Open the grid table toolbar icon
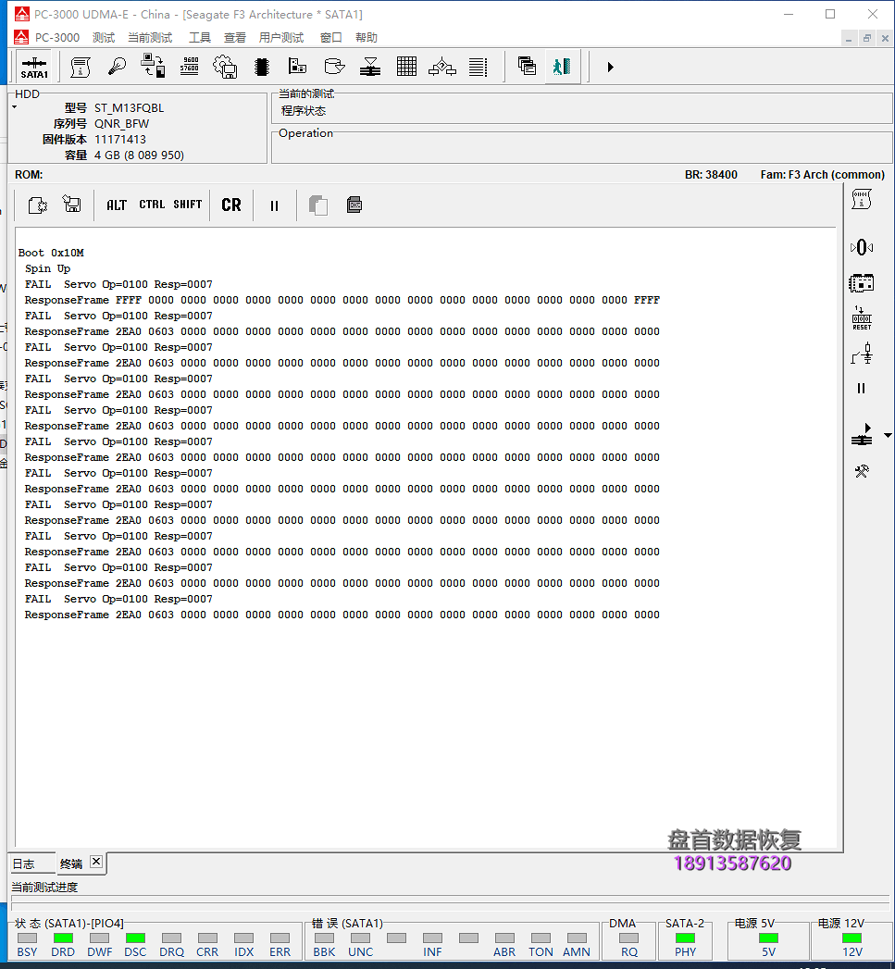This screenshot has width=895, height=969. coord(406,67)
